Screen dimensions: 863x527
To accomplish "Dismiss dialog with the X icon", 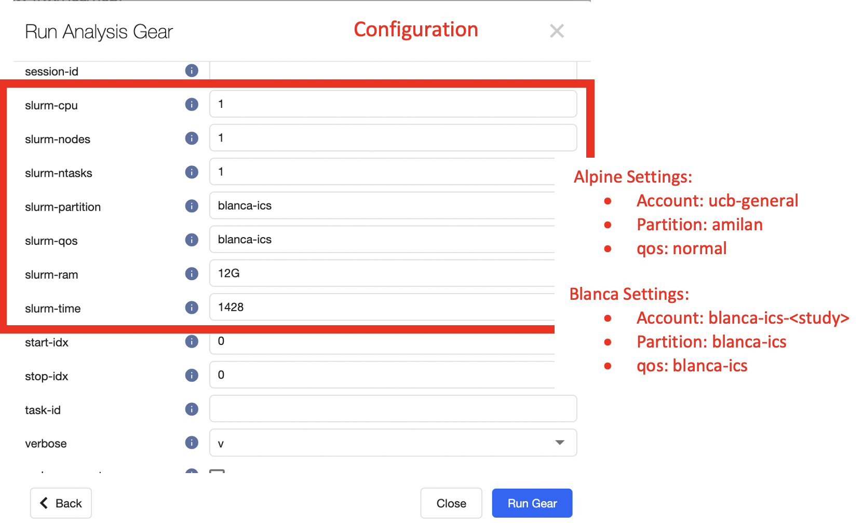I will pyautogui.click(x=557, y=31).
